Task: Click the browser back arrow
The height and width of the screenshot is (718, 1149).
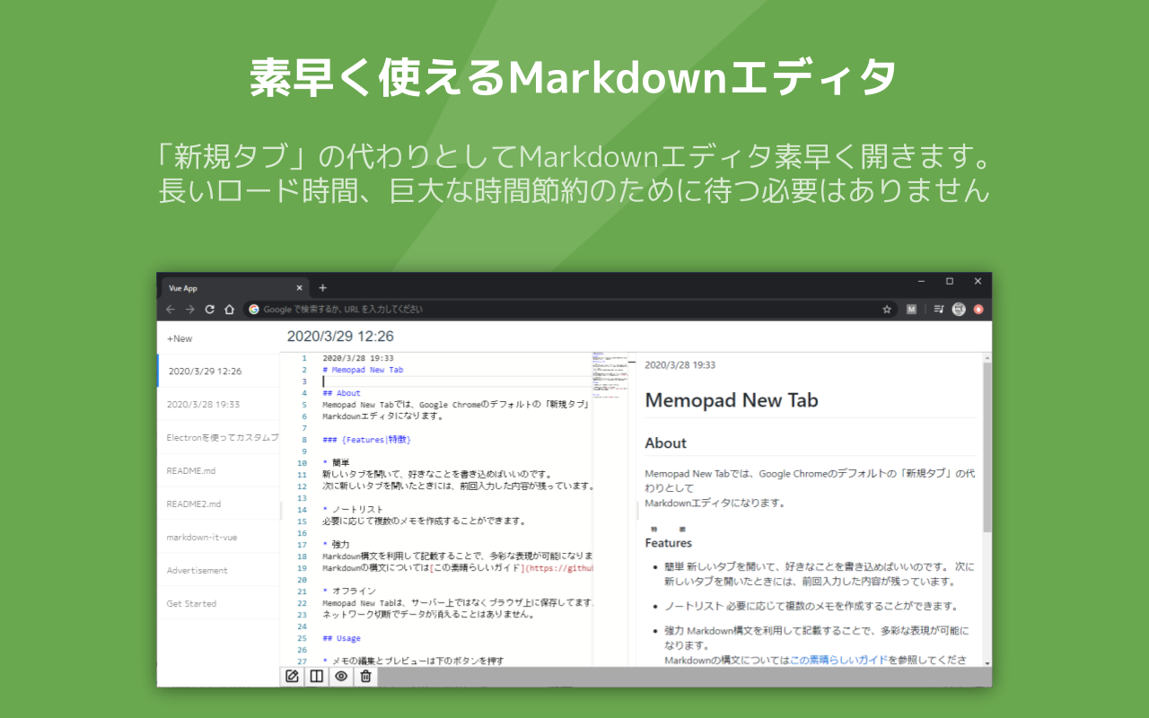Action: (171, 309)
